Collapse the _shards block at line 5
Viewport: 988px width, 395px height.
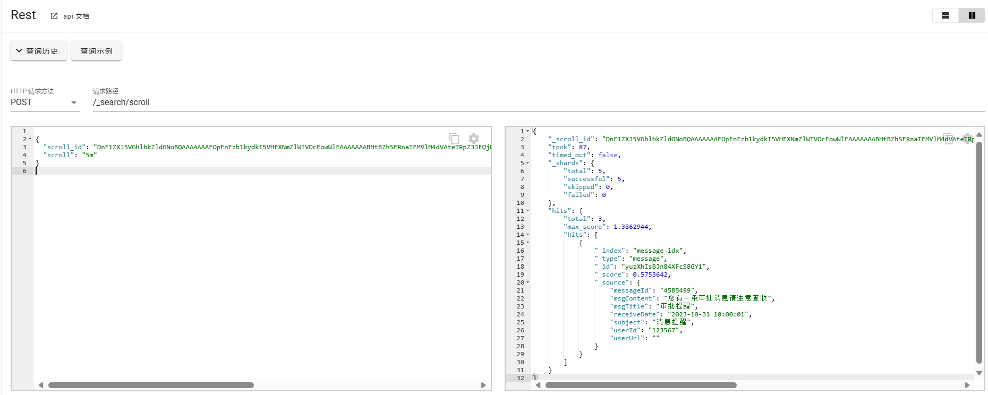coord(527,163)
